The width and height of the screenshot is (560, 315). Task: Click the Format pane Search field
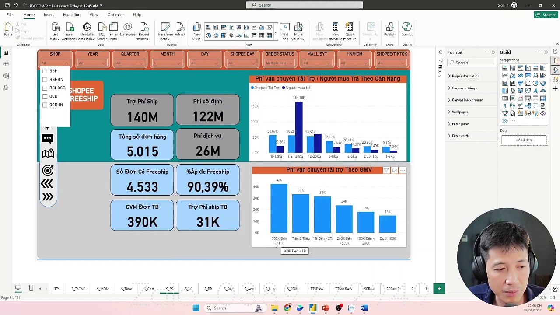(471, 63)
